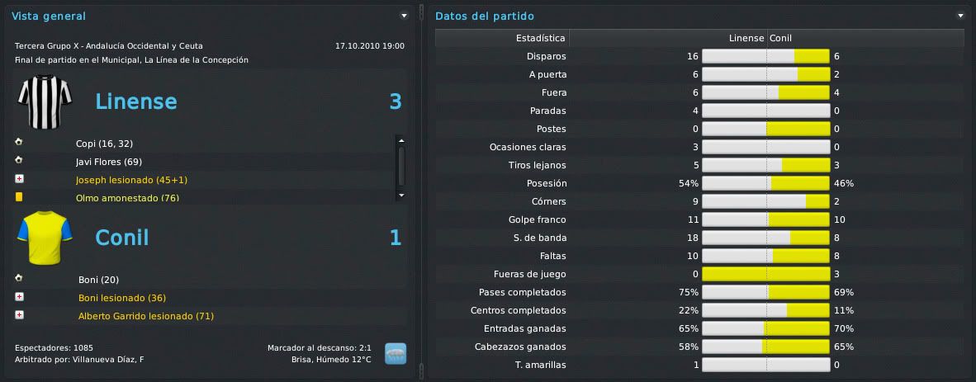Image resolution: width=976 pixels, height=382 pixels.
Task: Click the injury cross icon beside Joseph lesionado
Action: 19,179
